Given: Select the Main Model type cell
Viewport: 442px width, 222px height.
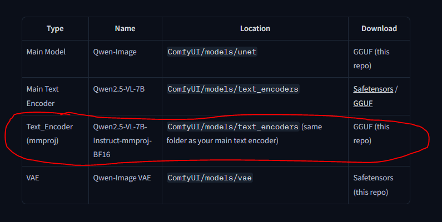Looking at the screenshot, I should click(46, 52).
